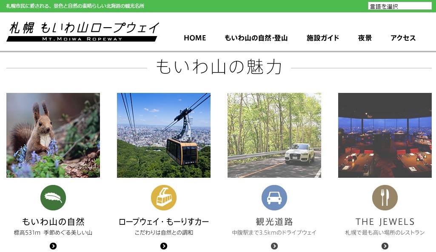Click the THE JEWELS heading link
The image size is (436, 252).
385,222
